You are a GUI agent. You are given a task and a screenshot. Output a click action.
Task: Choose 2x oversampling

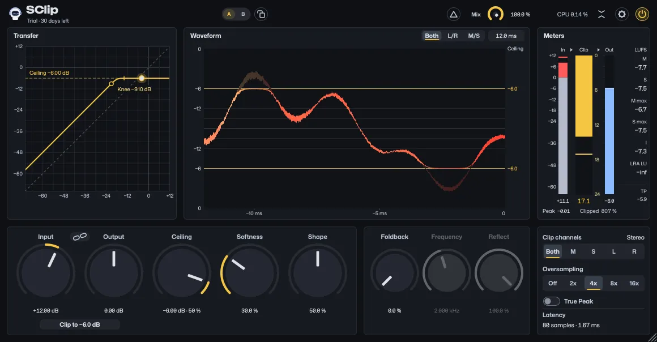573,283
